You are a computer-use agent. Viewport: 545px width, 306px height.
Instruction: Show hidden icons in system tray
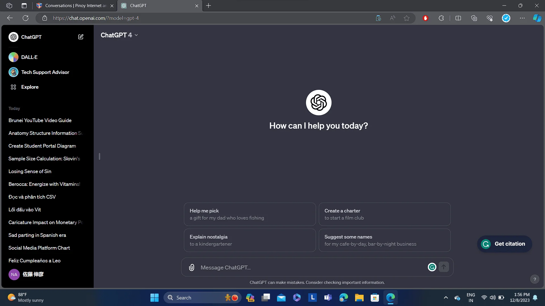point(446,297)
